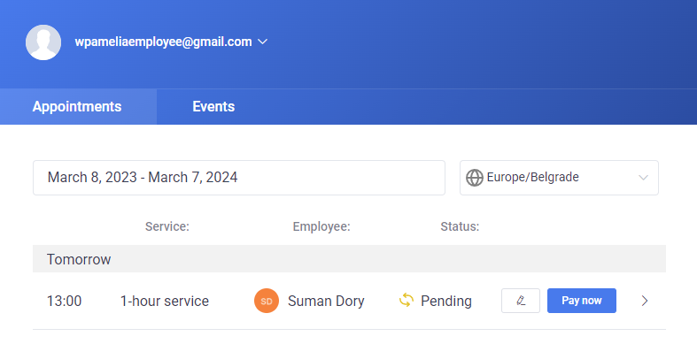Click the Employee column header
Image resolution: width=697 pixels, height=344 pixels.
pyautogui.click(x=321, y=226)
